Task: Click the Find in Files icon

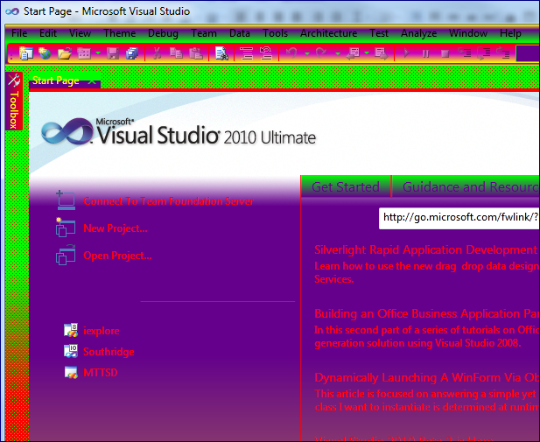Action: [221, 53]
